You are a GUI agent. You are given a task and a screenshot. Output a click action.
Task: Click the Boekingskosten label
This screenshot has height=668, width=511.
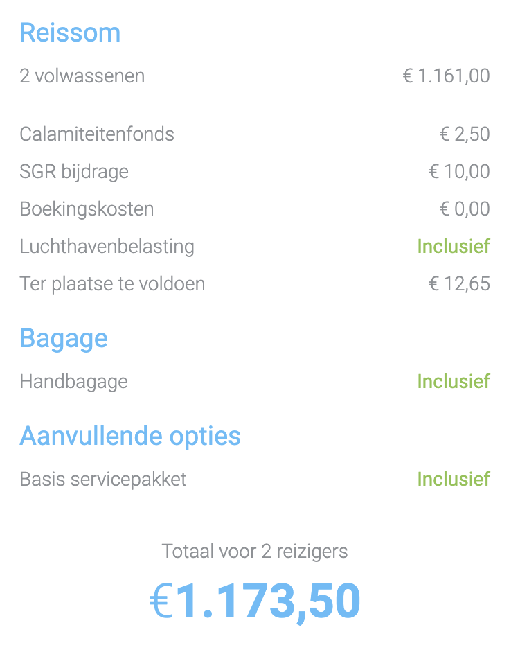87,209
